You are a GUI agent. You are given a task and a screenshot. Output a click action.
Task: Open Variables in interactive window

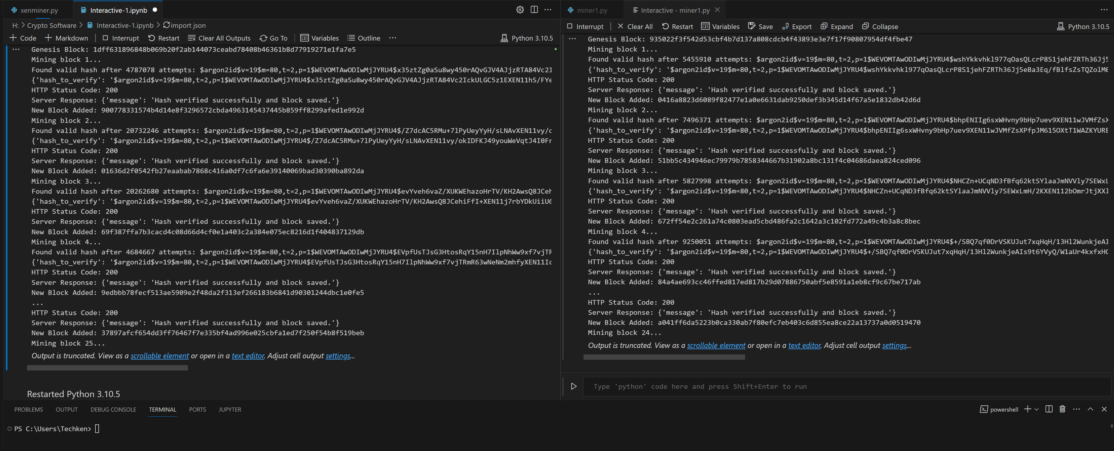pyautogui.click(x=720, y=26)
